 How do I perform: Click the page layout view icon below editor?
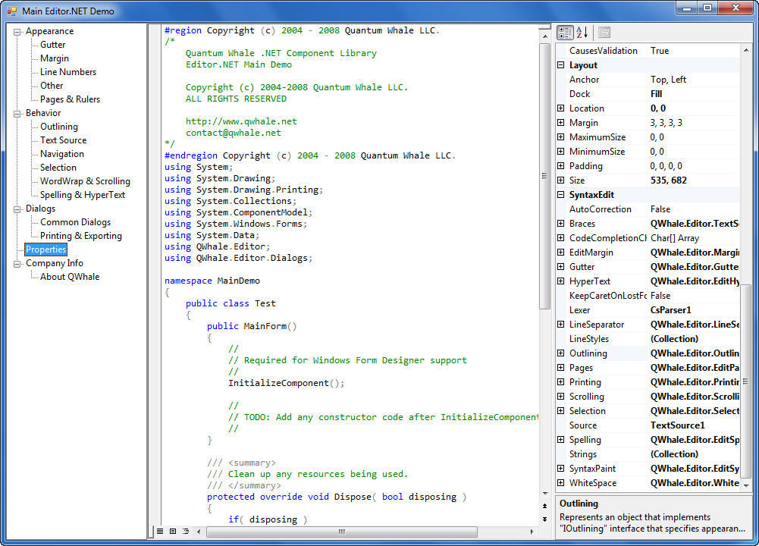[173, 532]
